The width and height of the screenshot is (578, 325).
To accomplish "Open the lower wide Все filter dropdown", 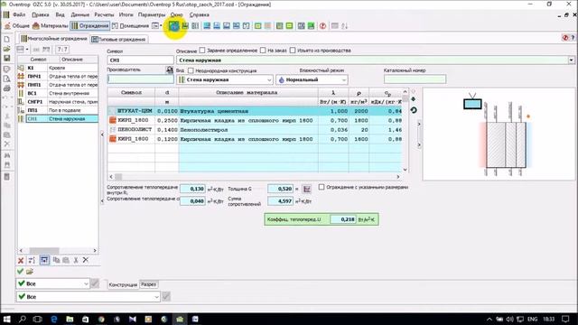I will (x=89, y=297).
